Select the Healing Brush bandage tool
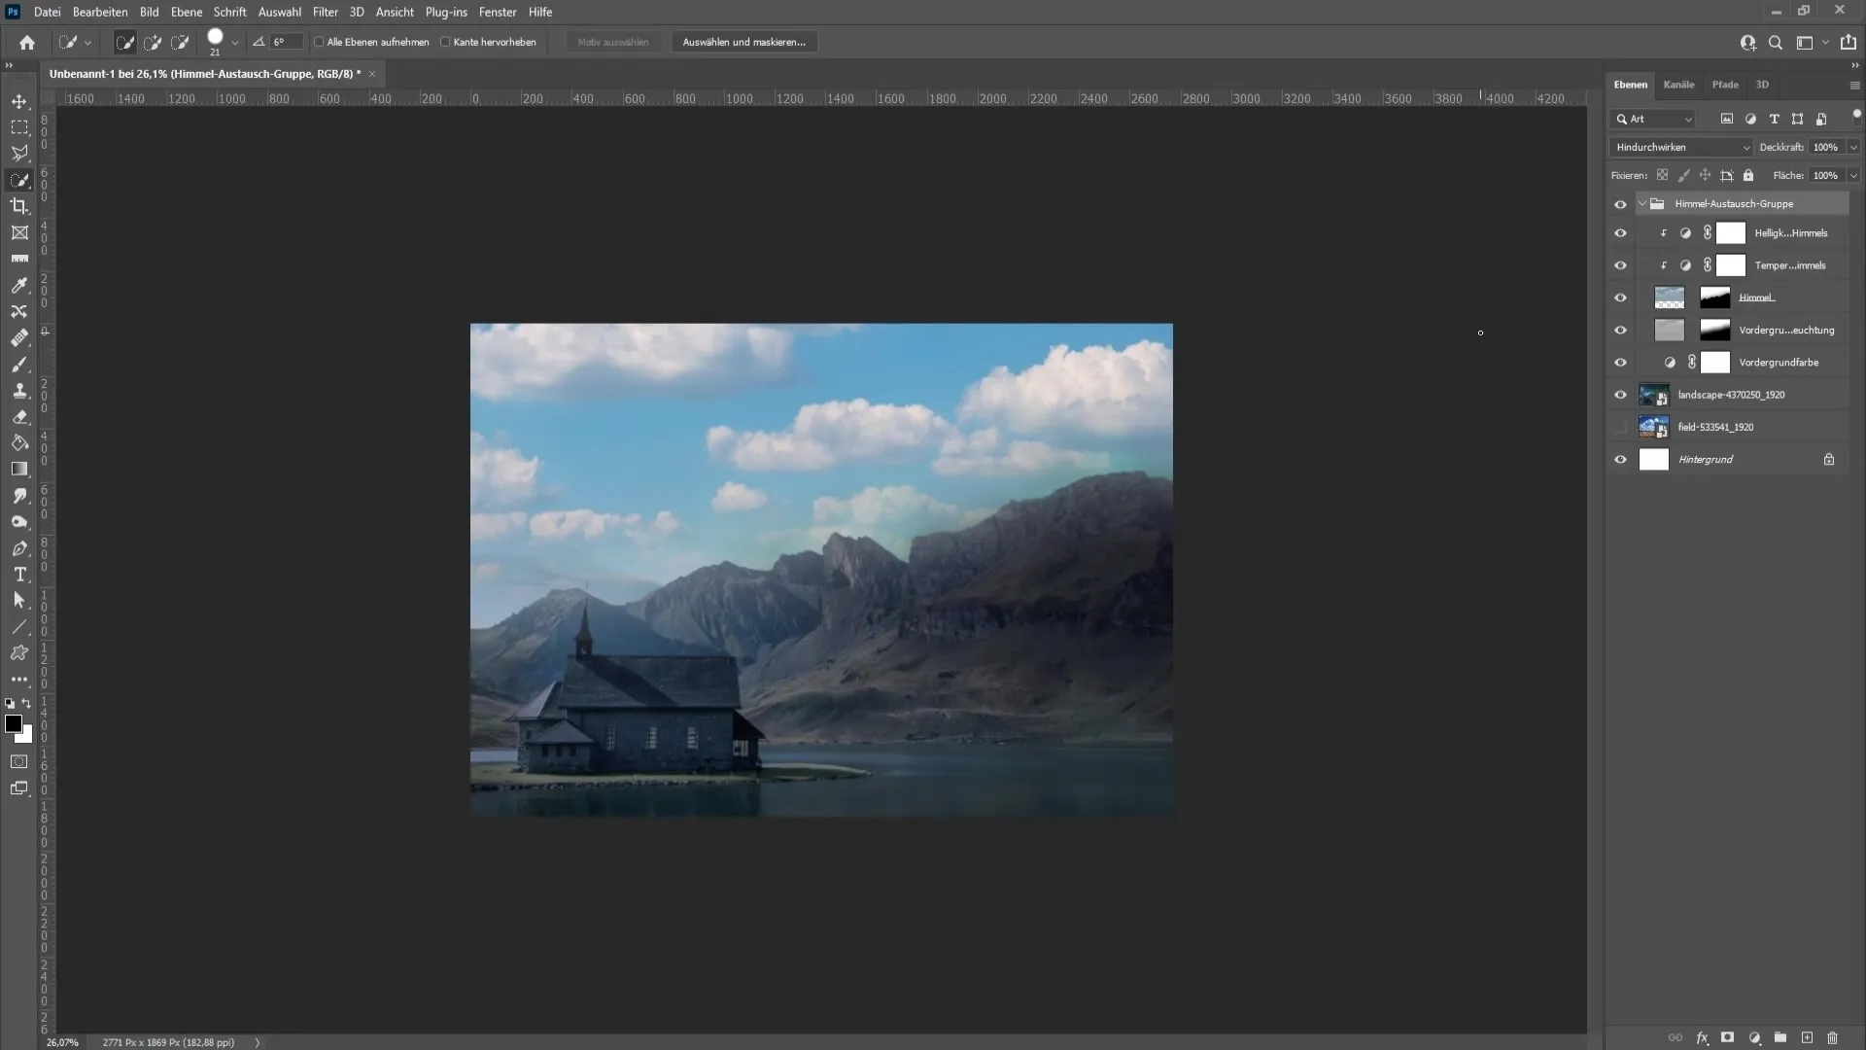This screenshot has height=1050, width=1866. (x=19, y=337)
